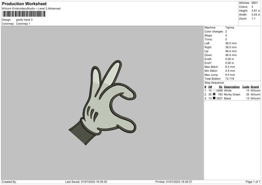
Task: Click 'Wilcom' brand in the Black row
Action: (x=255, y=98)
